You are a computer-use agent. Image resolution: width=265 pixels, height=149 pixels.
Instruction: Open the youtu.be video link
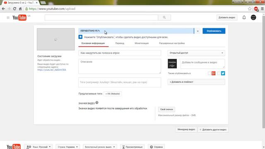pos(52,70)
